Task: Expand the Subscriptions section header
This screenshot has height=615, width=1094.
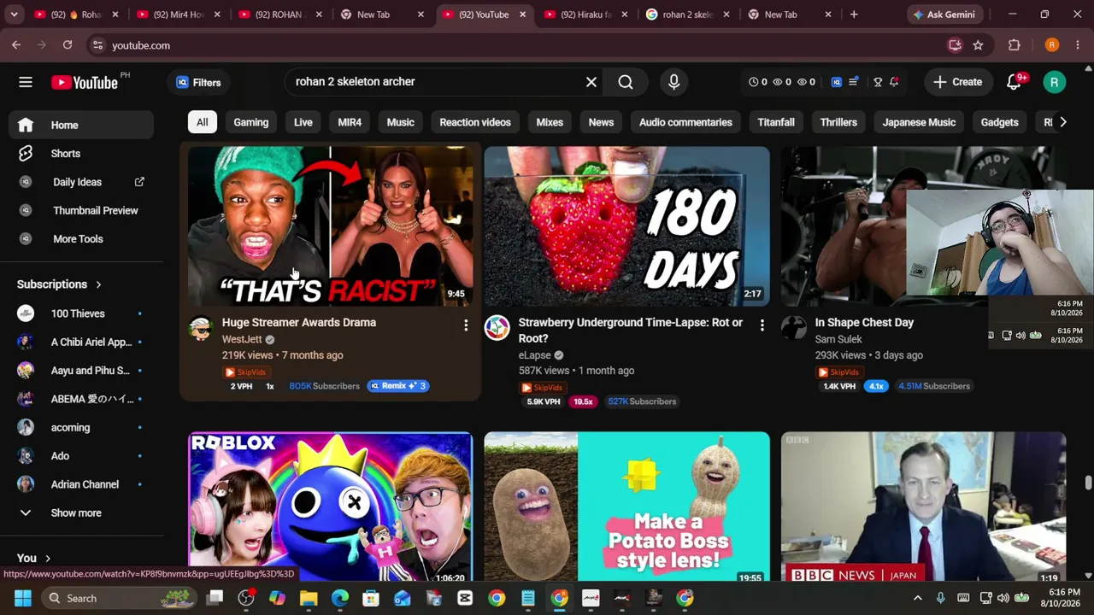Action: click(59, 284)
